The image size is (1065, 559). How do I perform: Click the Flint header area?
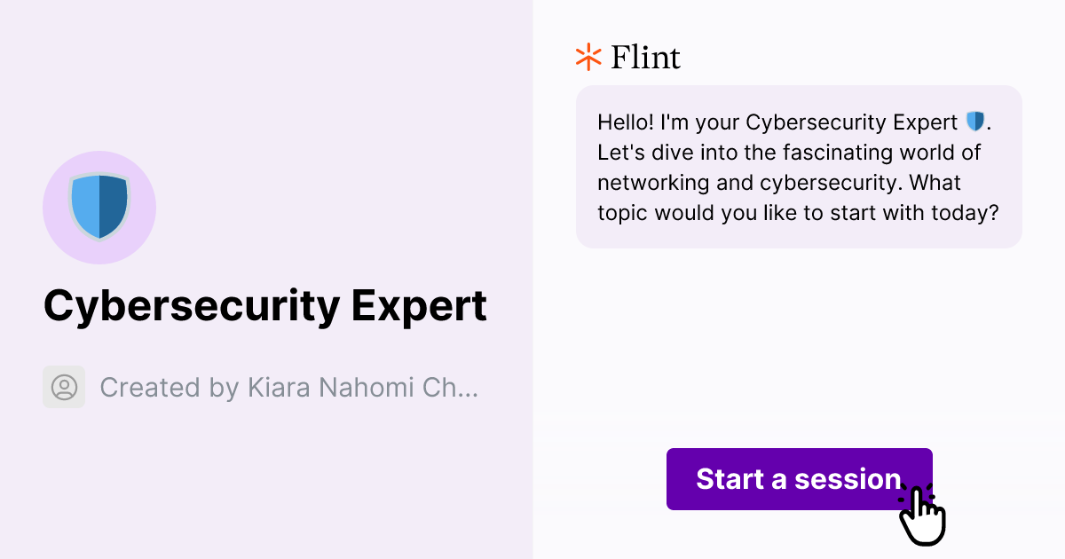(x=627, y=57)
